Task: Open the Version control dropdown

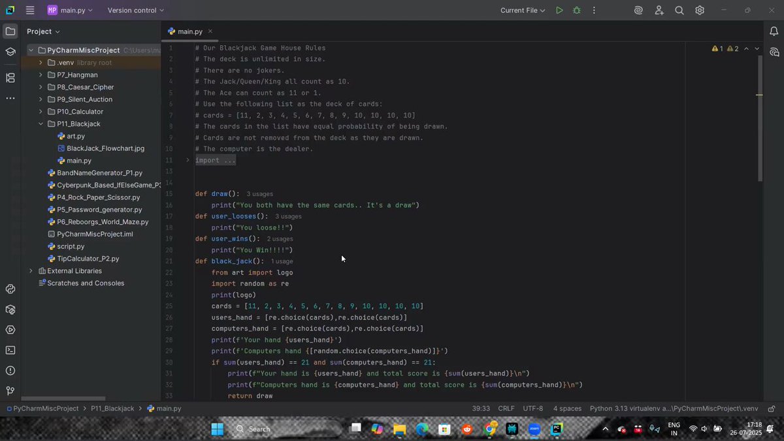Action: [x=136, y=10]
